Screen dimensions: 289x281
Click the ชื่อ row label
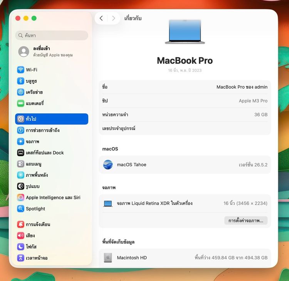coord(105,87)
